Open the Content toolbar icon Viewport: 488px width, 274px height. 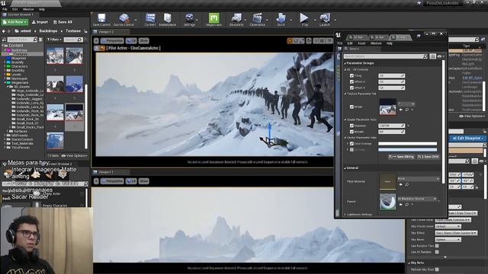150,18
